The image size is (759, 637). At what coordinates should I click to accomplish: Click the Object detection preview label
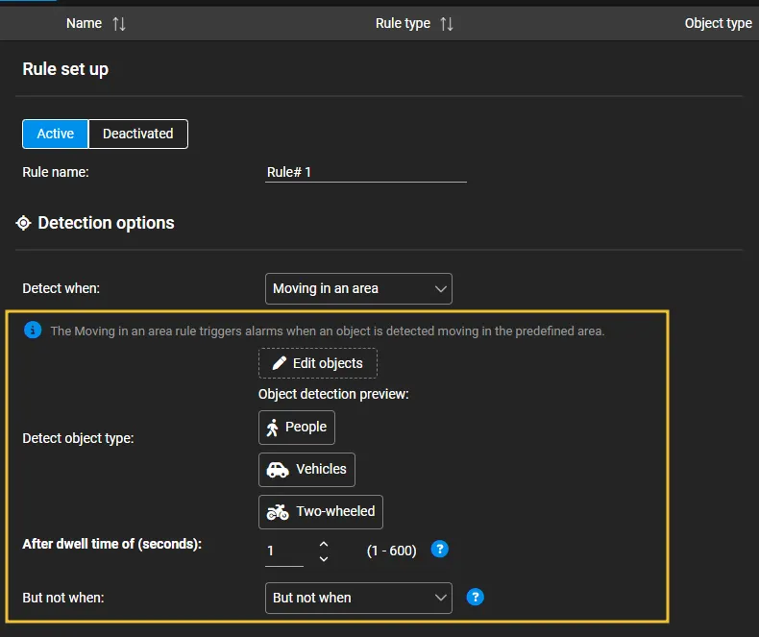click(333, 394)
